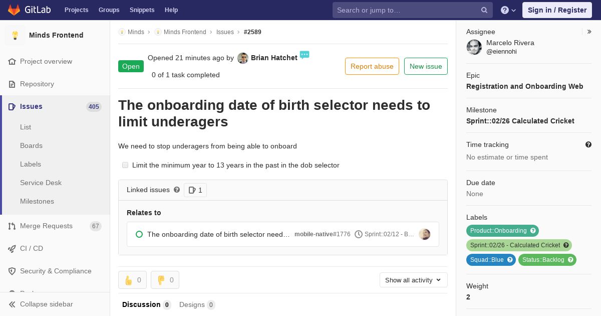Viewport: 601px width, 316px height.
Task: Open the Help question-mark menu
Action: (508, 10)
